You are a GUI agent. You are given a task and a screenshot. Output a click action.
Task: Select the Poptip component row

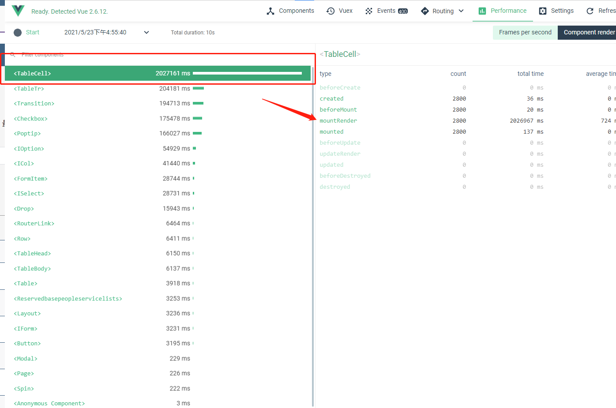158,134
